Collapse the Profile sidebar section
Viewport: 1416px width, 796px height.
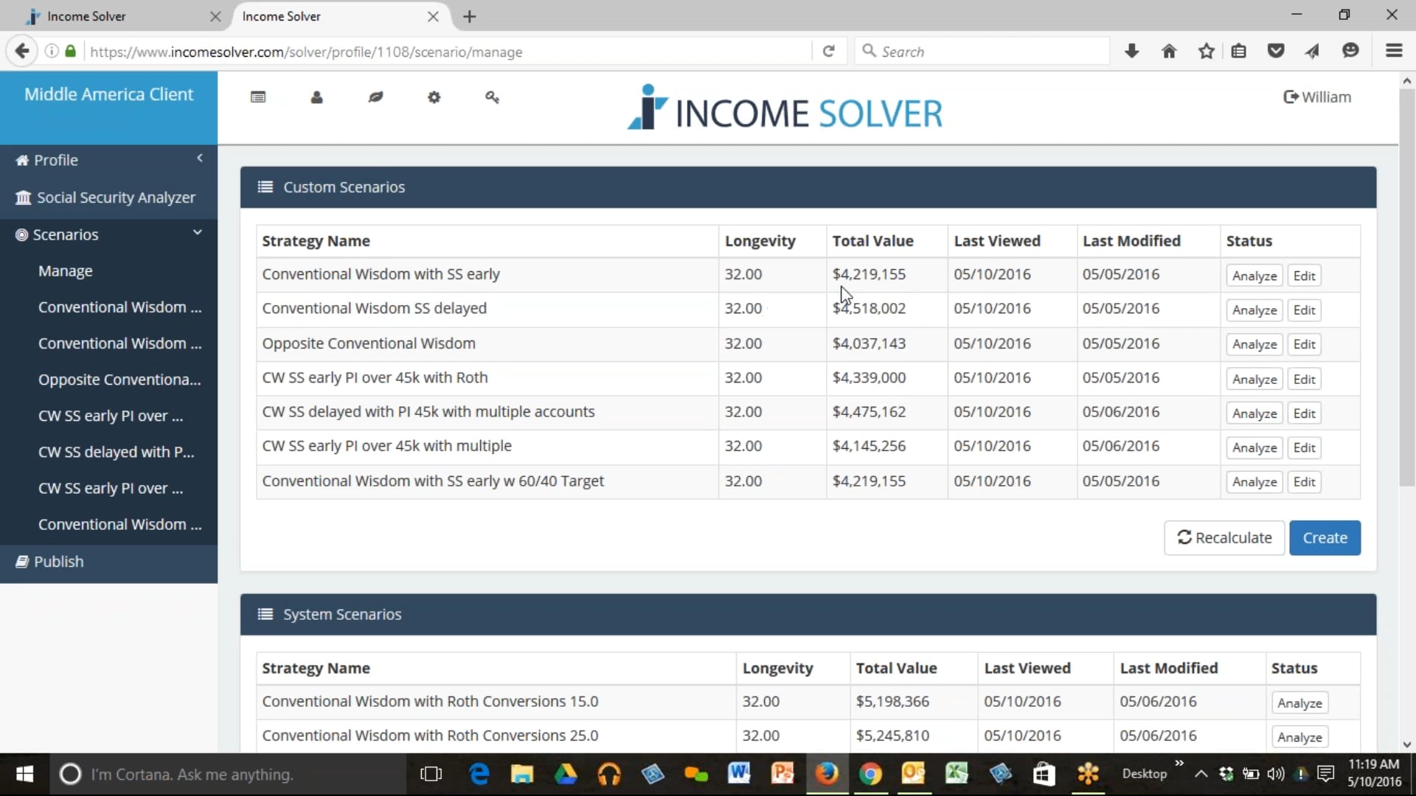point(200,158)
